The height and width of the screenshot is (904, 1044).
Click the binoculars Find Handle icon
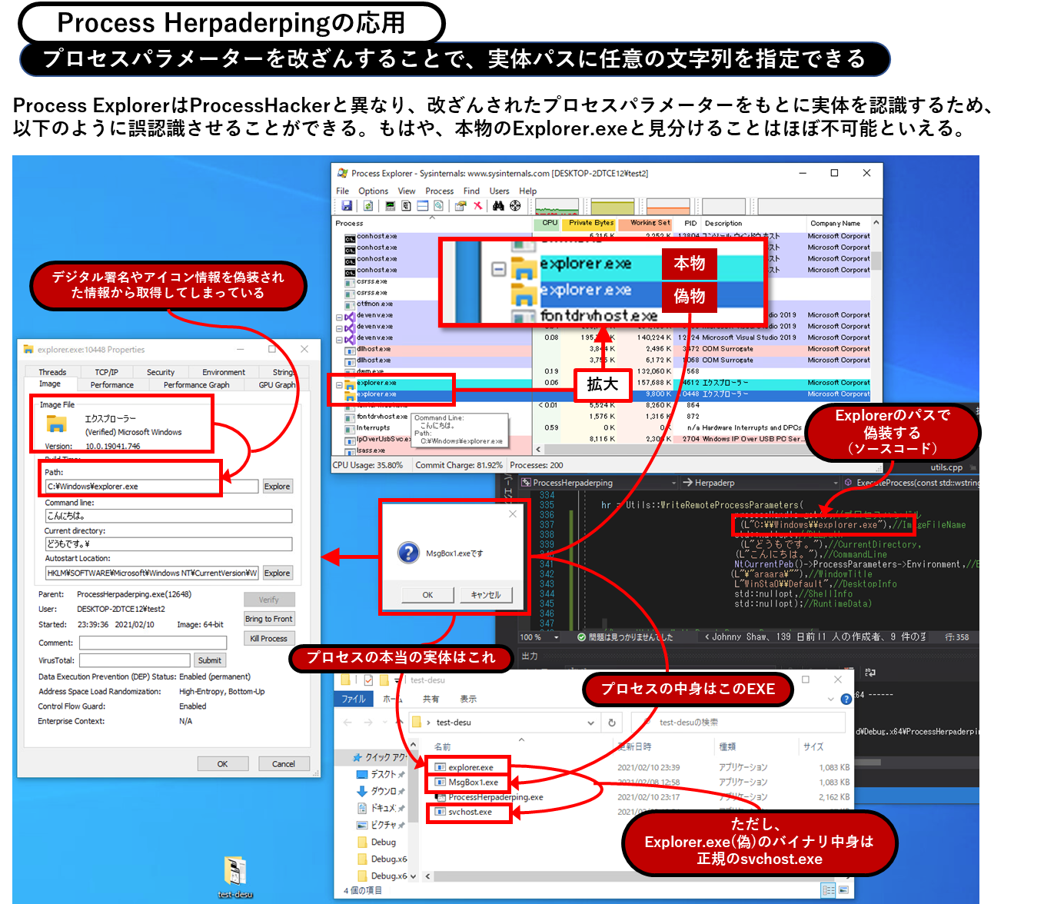(498, 206)
